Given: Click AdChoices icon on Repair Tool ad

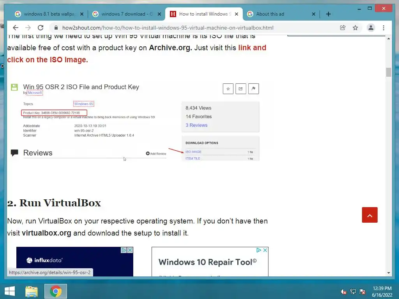Looking at the screenshot, I should [x=259, y=250].
